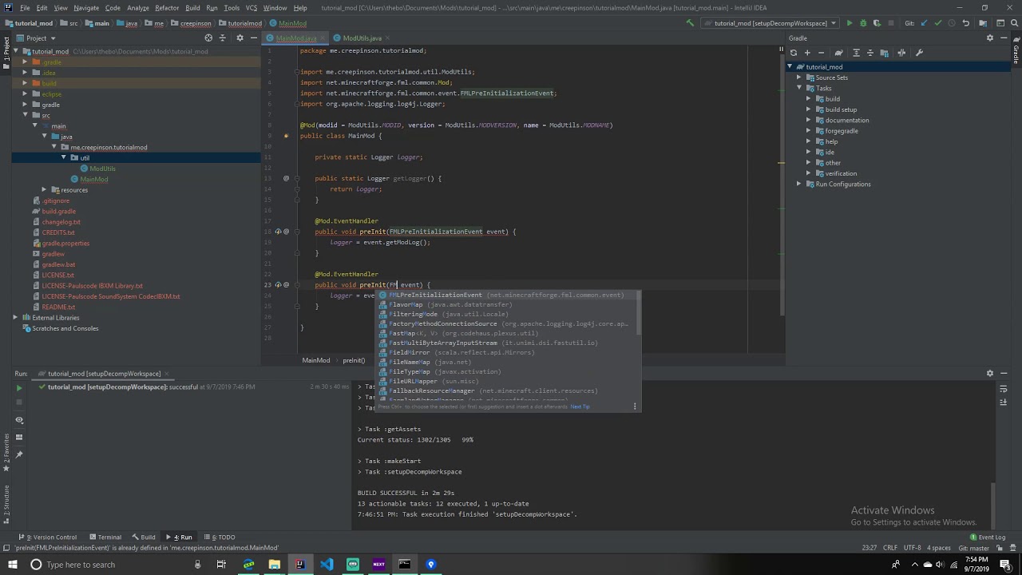Viewport: 1022px width, 575px height.
Task: Locate the current file in the Project panel
Action: pyautogui.click(x=208, y=38)
